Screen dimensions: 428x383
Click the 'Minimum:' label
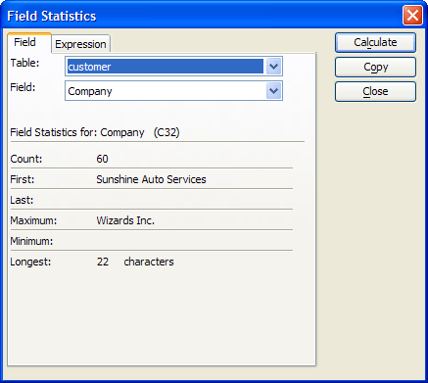coord(31,241)
